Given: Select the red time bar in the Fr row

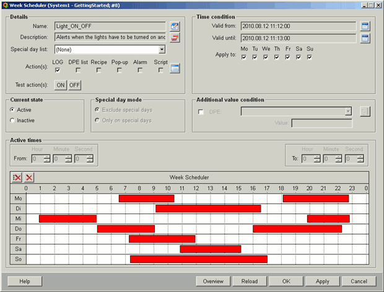Looking at the screenshot, I should click(x=162, y=239).
